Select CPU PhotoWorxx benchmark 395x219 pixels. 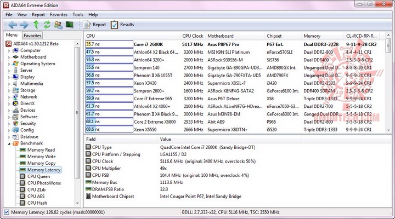tap(40, 183)
